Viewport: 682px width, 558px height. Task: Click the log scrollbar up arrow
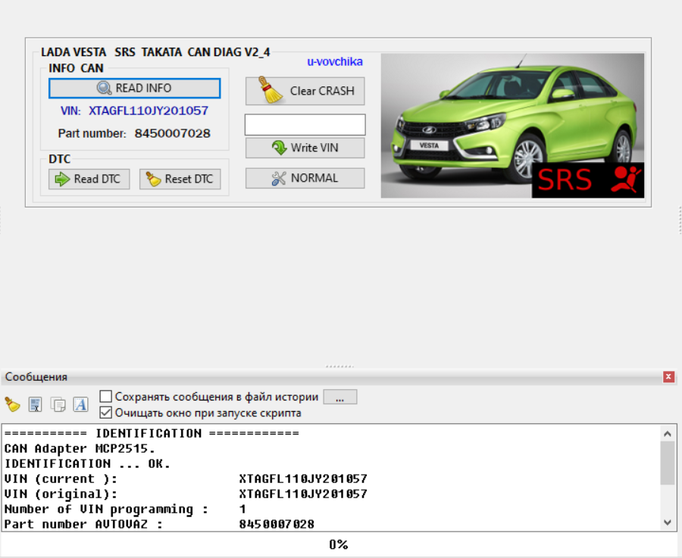pyautogui.click(x=668, y=433)
